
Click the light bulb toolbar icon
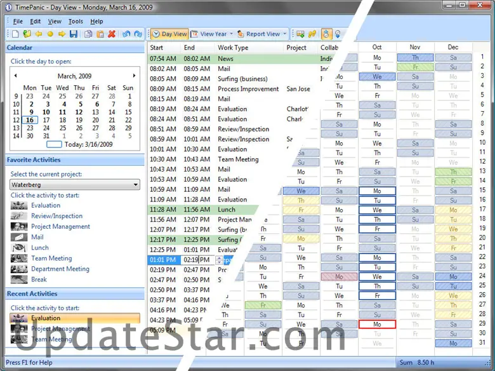[338, 34]
